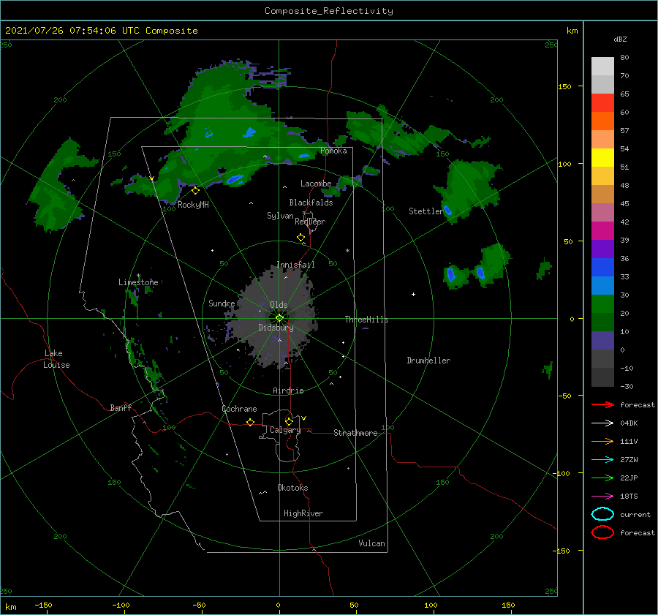This screenshot has height=615, width=658.
Task: Choose the blue 36–33 dBZ swatch
Action: click(x=602, y=267)
